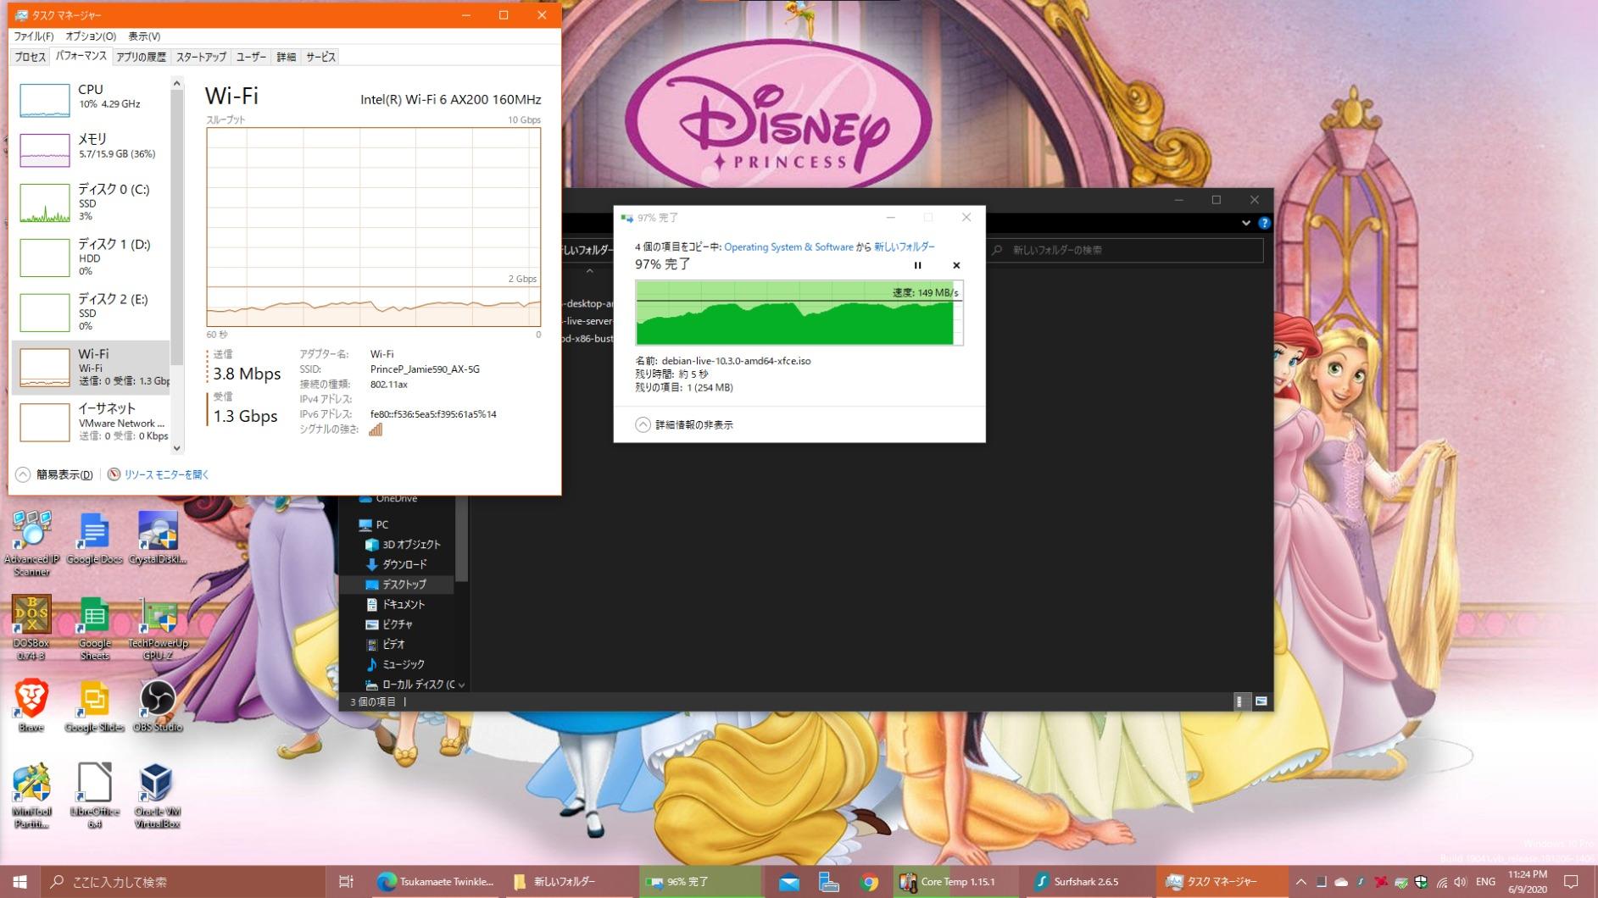The image size is (1598, 898).
Task: Open the 表示(V) menu in Task Manager
Action: click(x=144, y=36)
